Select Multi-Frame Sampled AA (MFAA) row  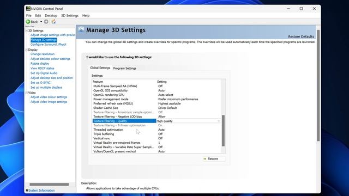[157, 86]
